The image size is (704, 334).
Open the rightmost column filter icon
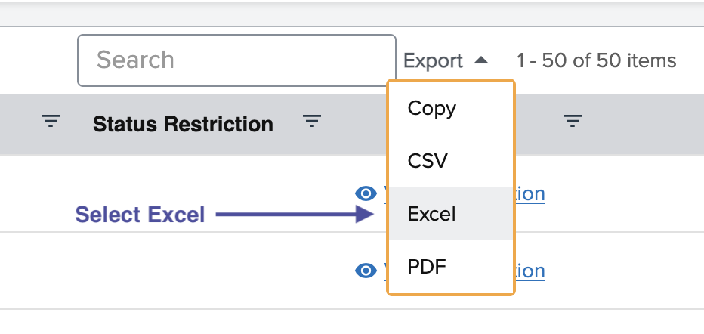tap(573, 121)
